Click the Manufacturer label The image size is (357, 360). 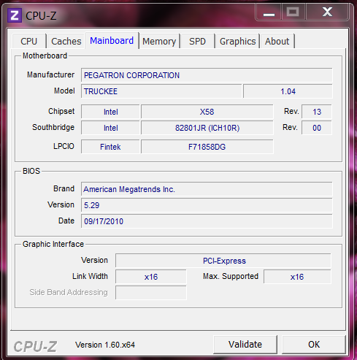coord(50,74)
